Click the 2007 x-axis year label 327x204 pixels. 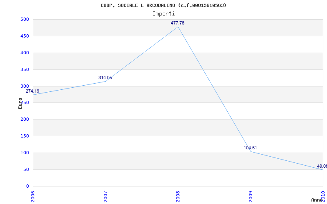[105, 196]
